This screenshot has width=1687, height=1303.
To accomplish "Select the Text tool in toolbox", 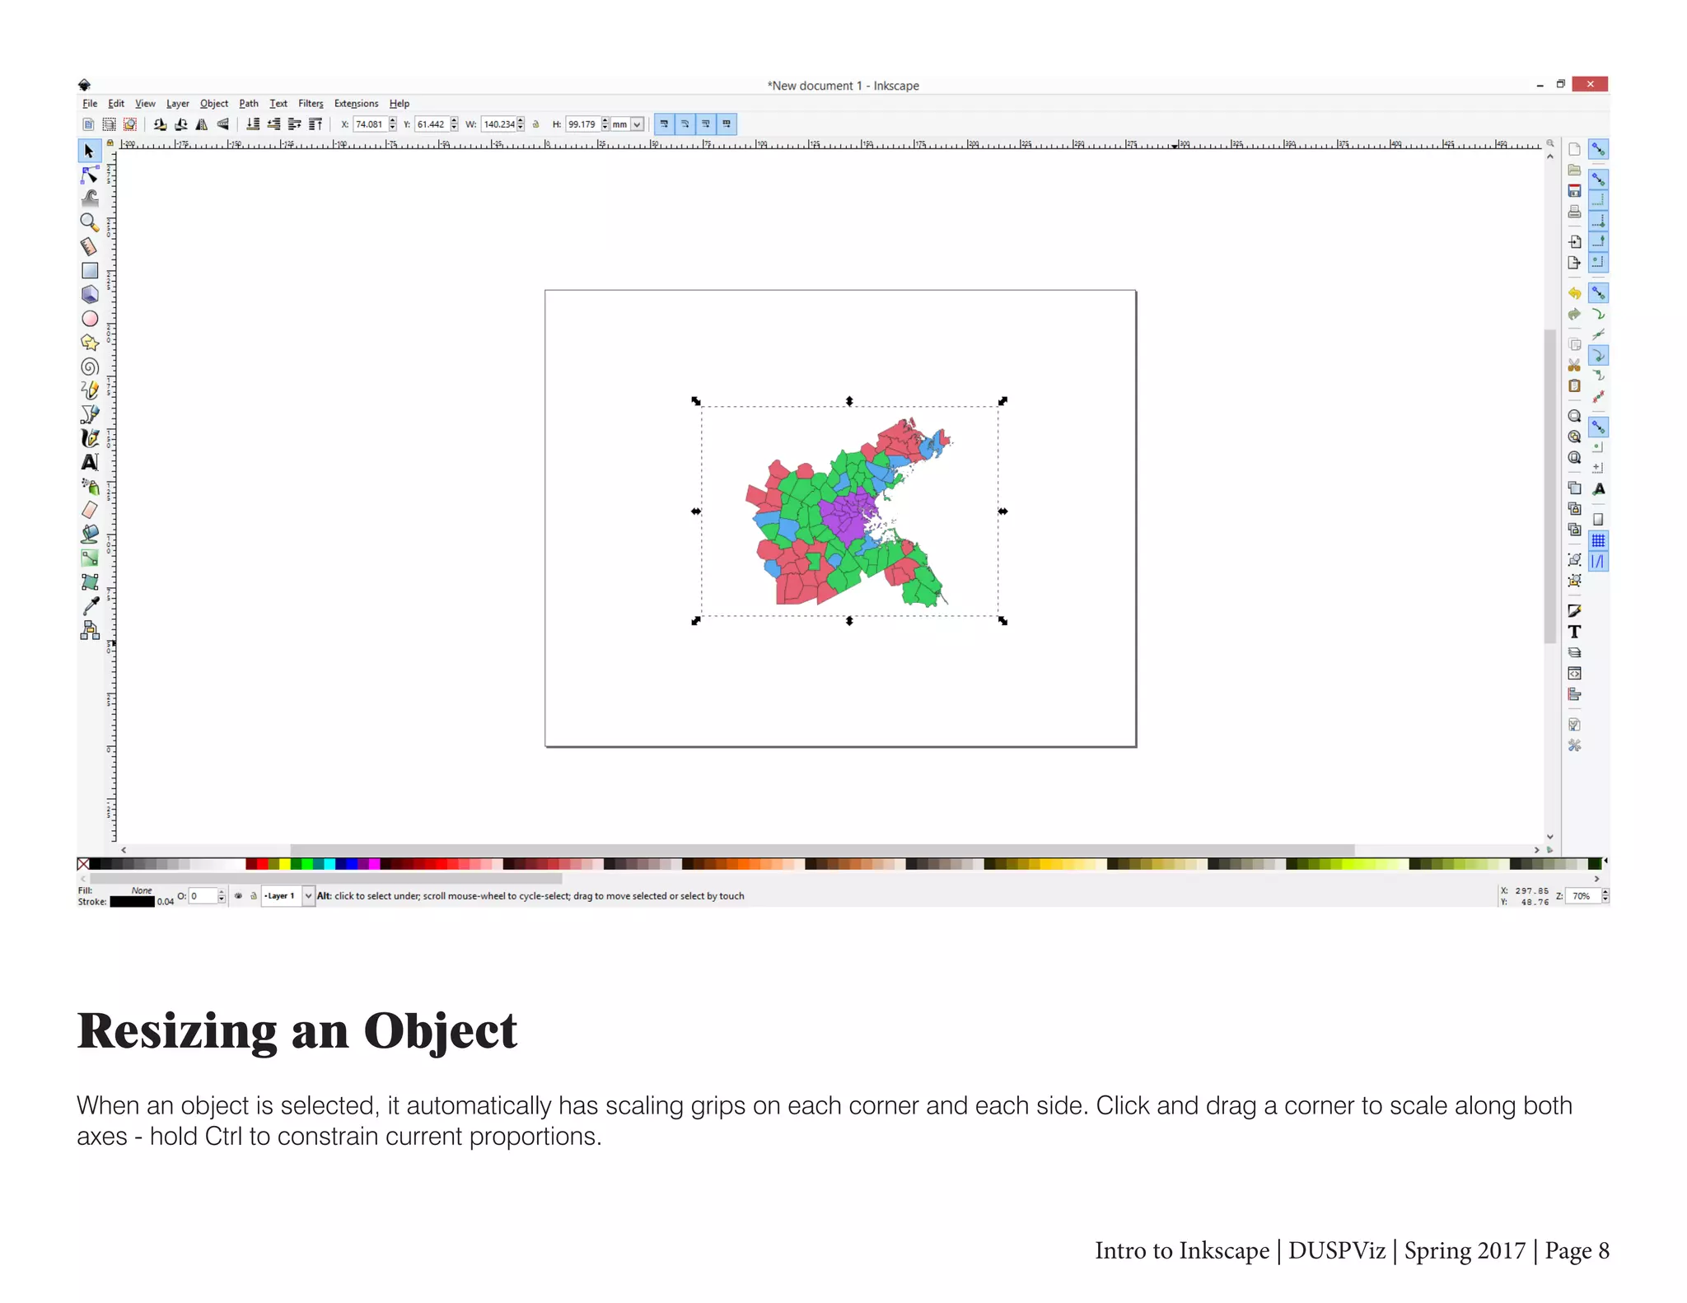I will coord(89,462).
